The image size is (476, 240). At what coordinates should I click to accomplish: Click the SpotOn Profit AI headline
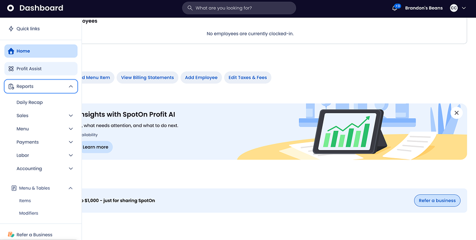128,115
